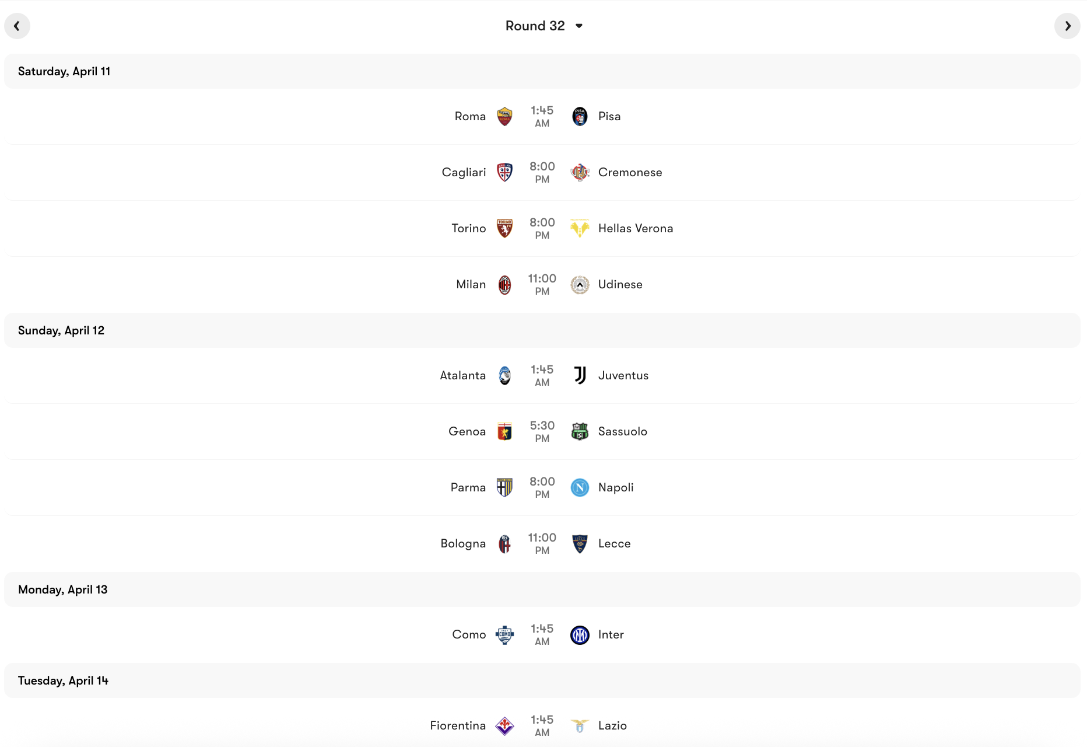Image resolution: width=1087 pixels, height=747 pixels.
Task: Select the Inter club crest
Action: click(x=580, y=634)
